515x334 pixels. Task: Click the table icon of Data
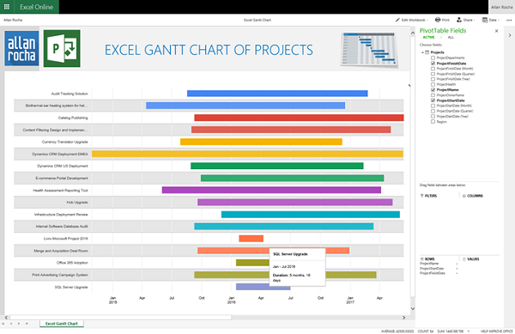click(484, 20)
